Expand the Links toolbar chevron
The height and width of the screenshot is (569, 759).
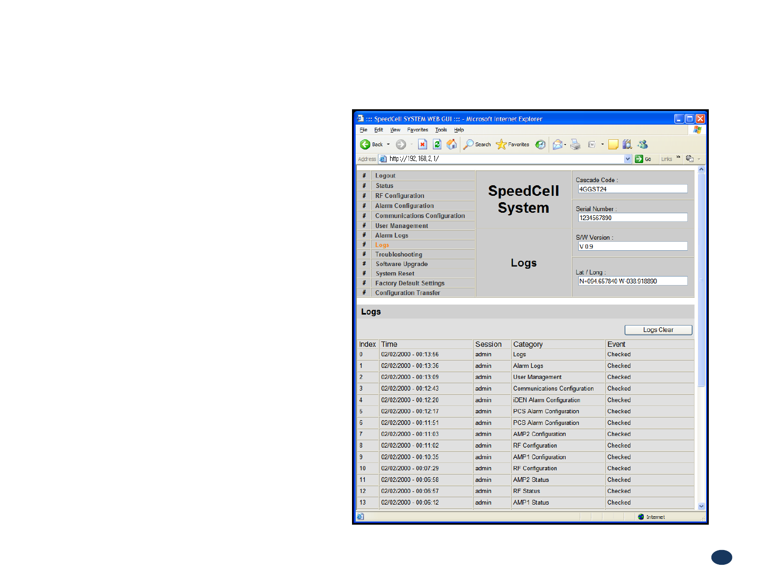point(679,157)
